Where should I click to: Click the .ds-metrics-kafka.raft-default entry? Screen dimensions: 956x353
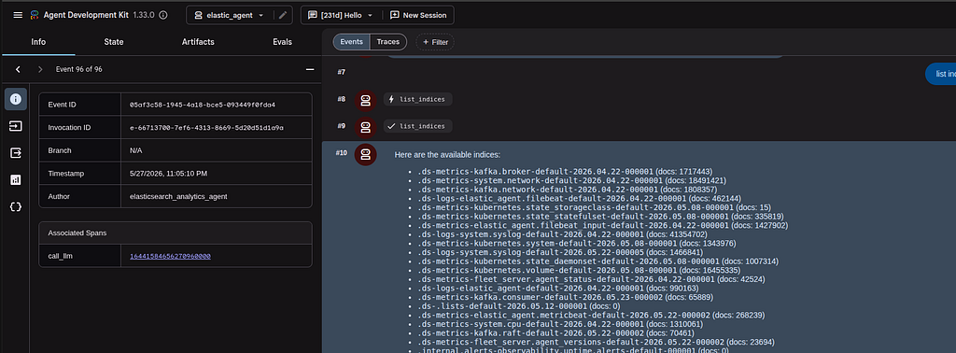point(556,332)
